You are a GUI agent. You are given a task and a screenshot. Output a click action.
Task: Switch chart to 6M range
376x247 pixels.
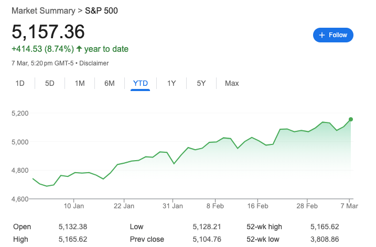click(x=110, y=83)
